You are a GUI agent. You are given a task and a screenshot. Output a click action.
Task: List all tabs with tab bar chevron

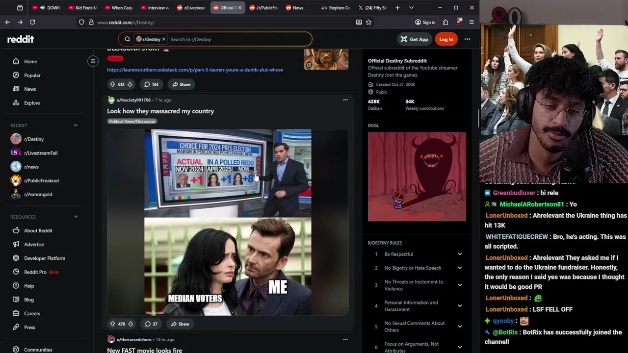[411, 8]
